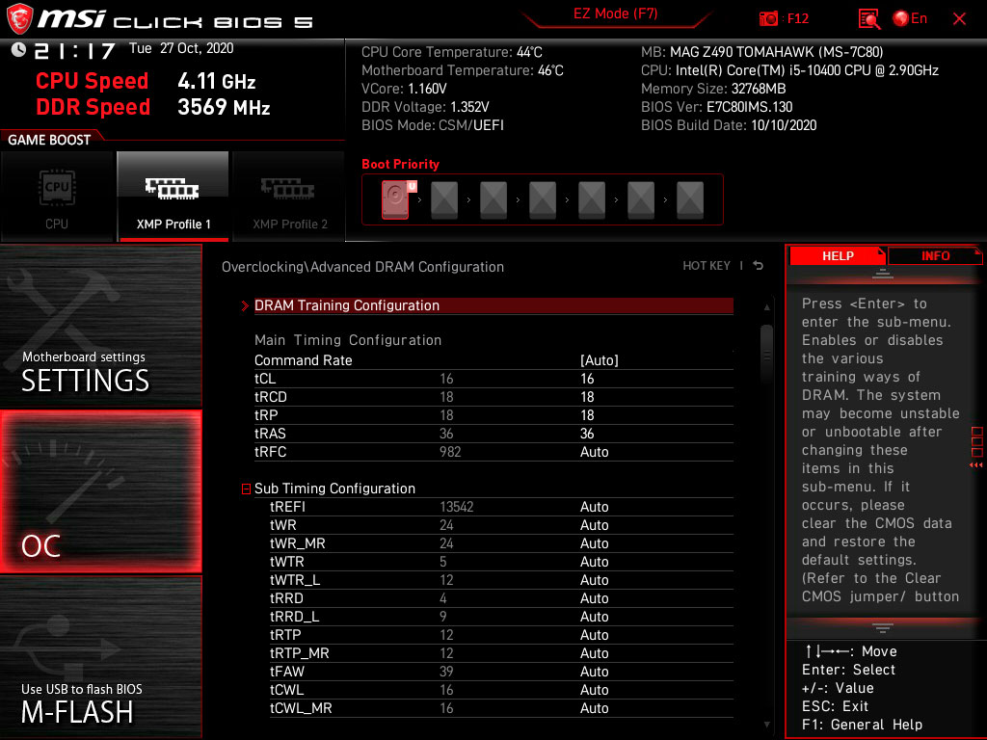
Task: Select the seventh boot priority device slot
Action: pos(690,199)
